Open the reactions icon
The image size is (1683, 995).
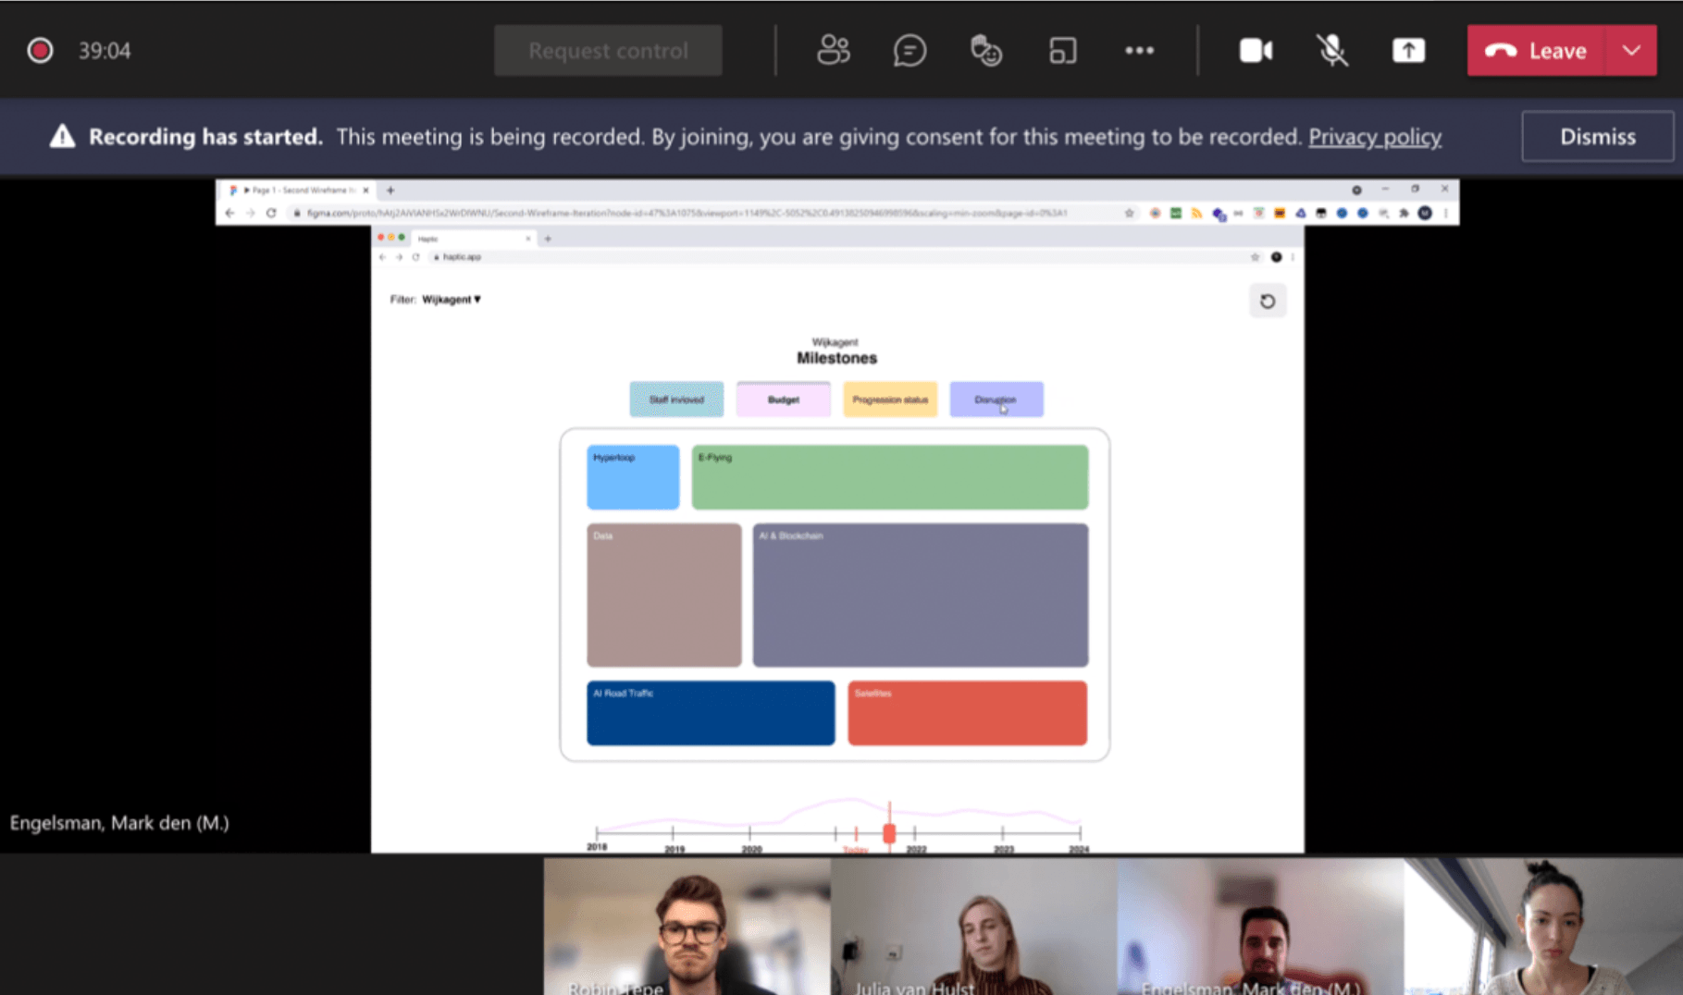pyautogui.click(x=985, y=51)
